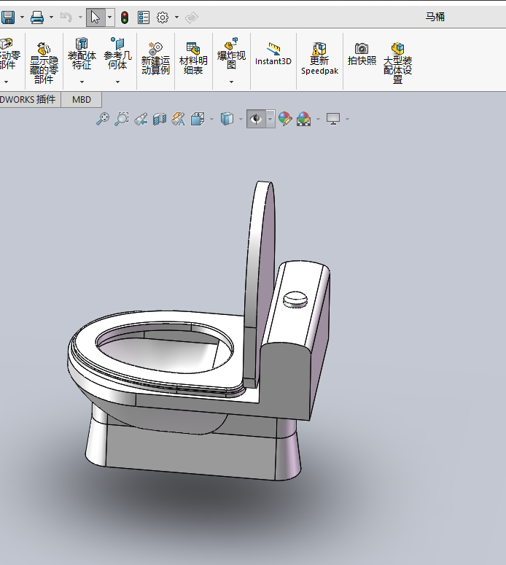Click the Print icon
Viewport: 506px width, 565px height.
click(37, 17)
